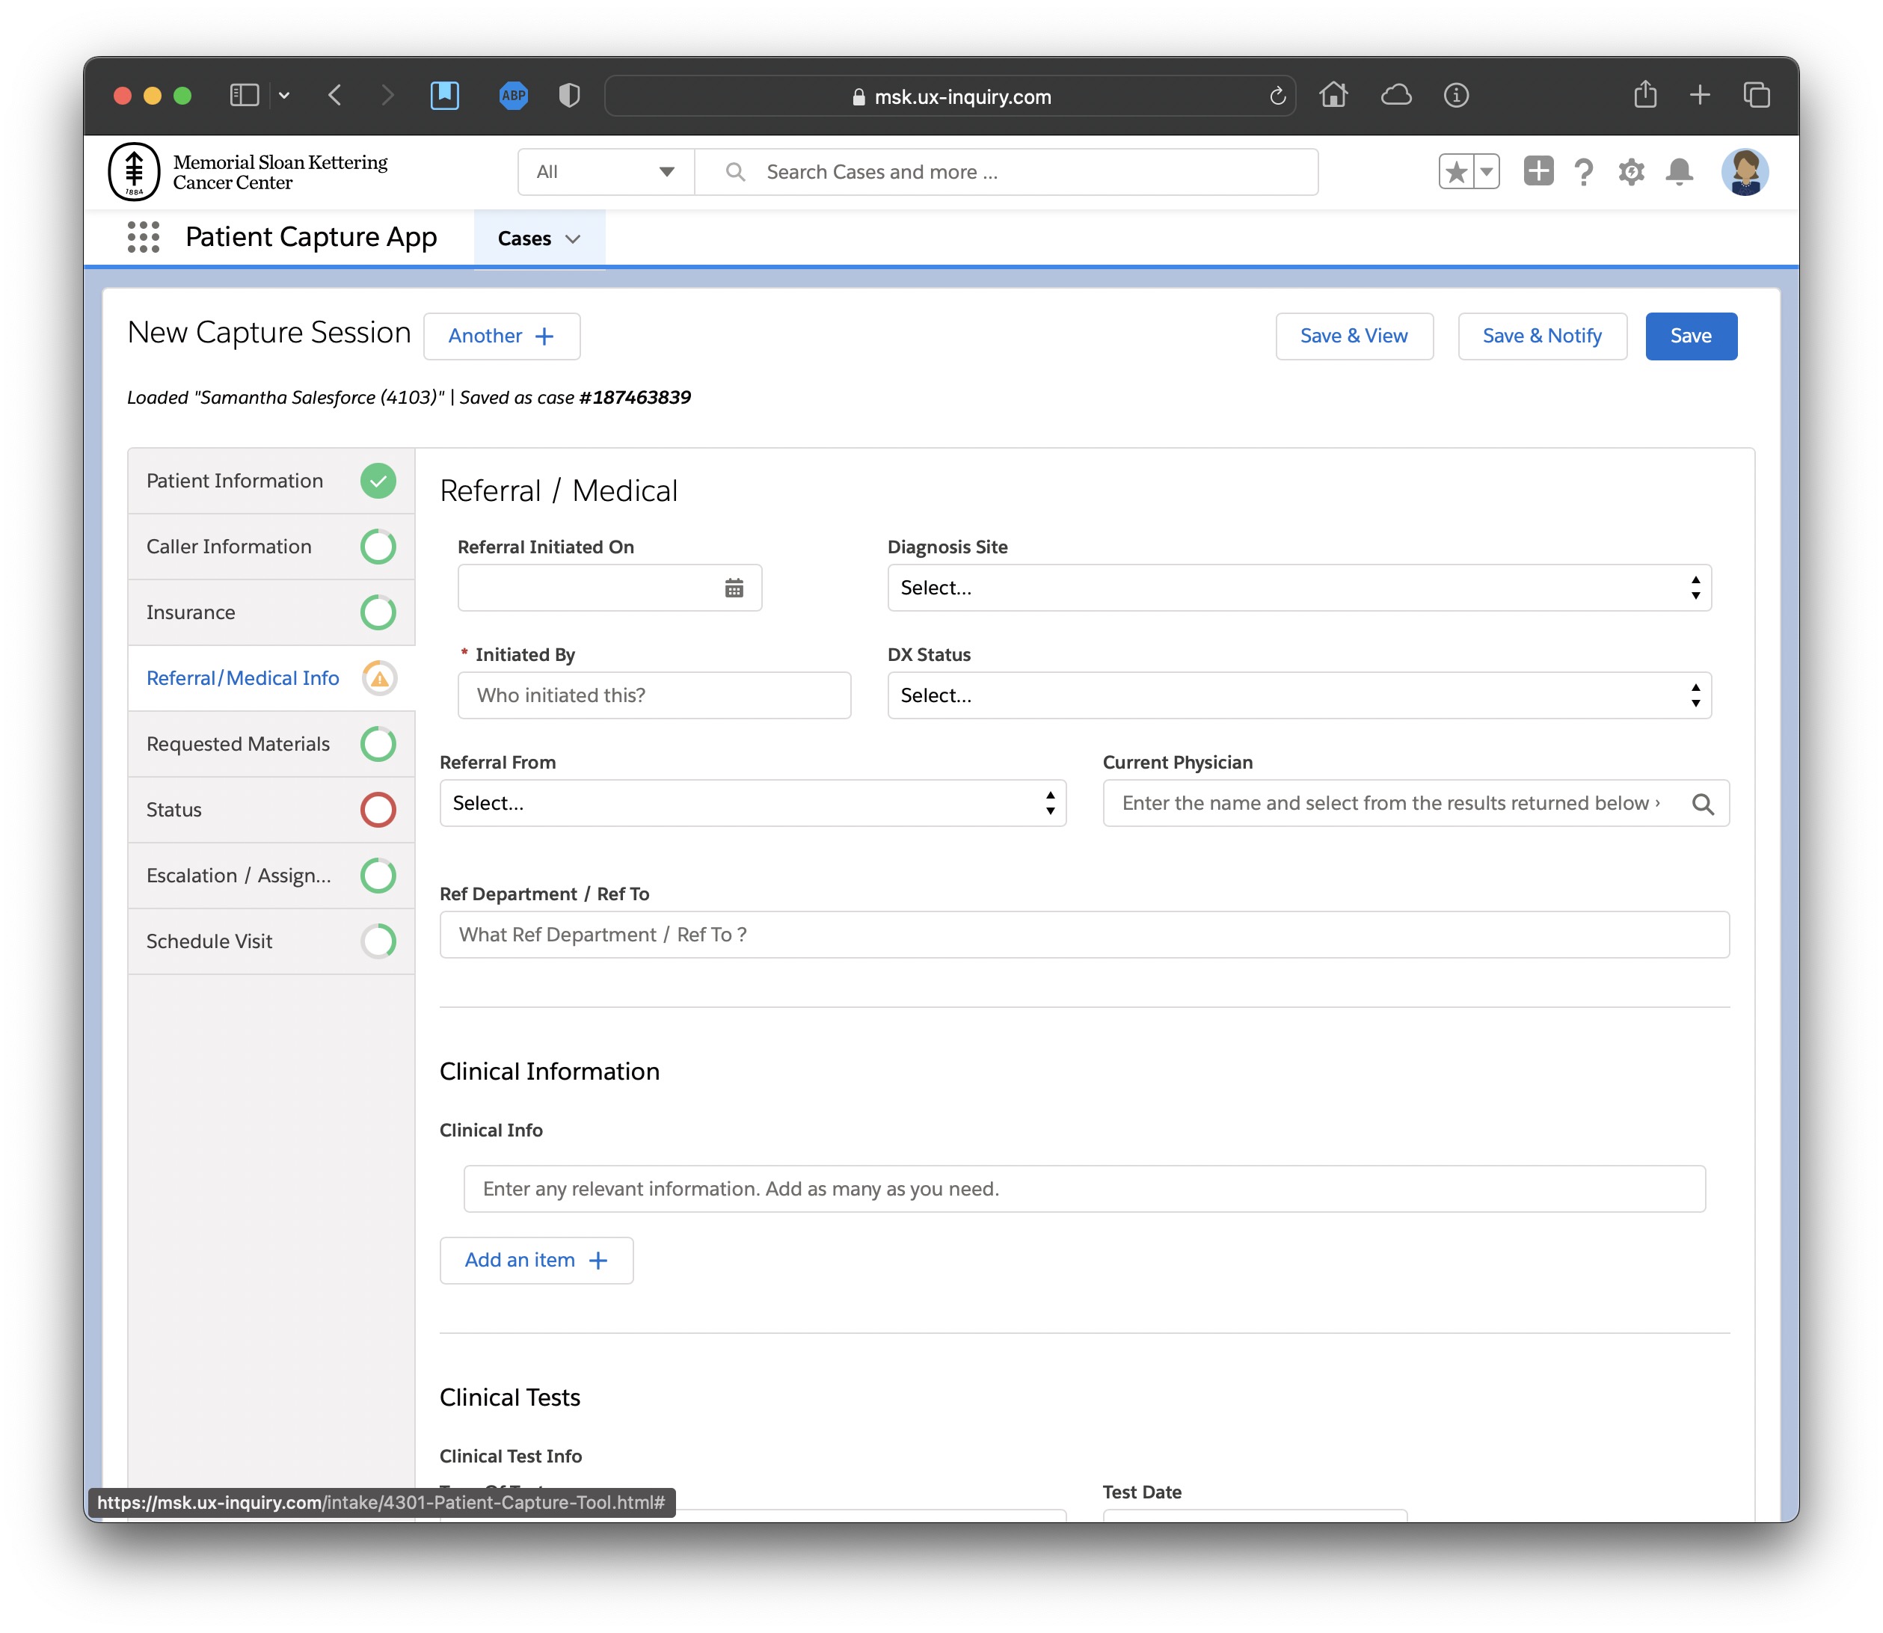
Task: Go back with the browser back arrow
Action: [x=336, y=96]
